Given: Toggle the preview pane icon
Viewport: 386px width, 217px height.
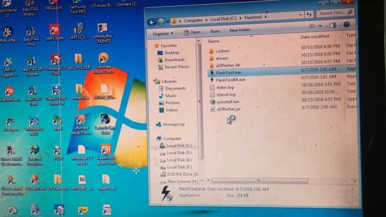Looking at the screenshot, I should coord(332,25).
